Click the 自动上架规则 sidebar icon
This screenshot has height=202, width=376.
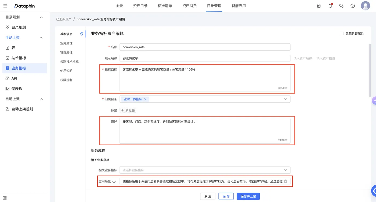tap(8, 109)
